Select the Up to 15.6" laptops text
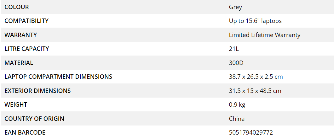This screenshot has width=334, height=139. (255, 21)
